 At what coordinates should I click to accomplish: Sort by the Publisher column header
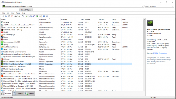click(x=49, y=20)
